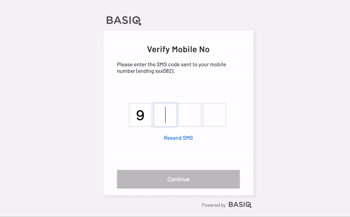Click the Q glyph in footer BASIQ logo
Image resolution: width=350 pixels, height=217 pixels.
point(248,205)
